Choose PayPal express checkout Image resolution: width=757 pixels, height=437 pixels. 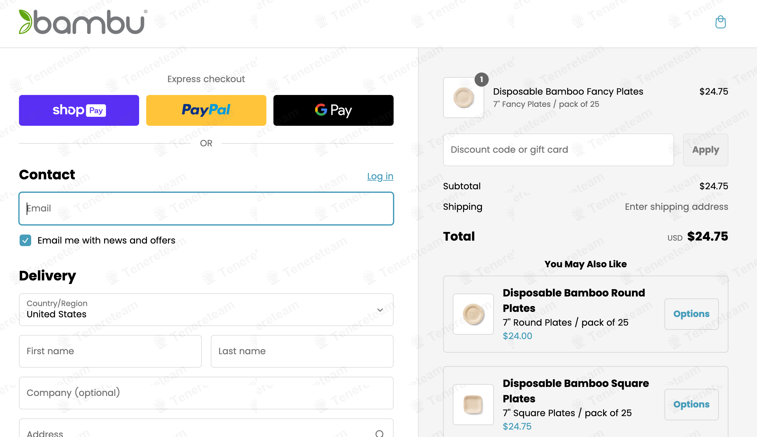pyautogui.click(x=206, y=110)
